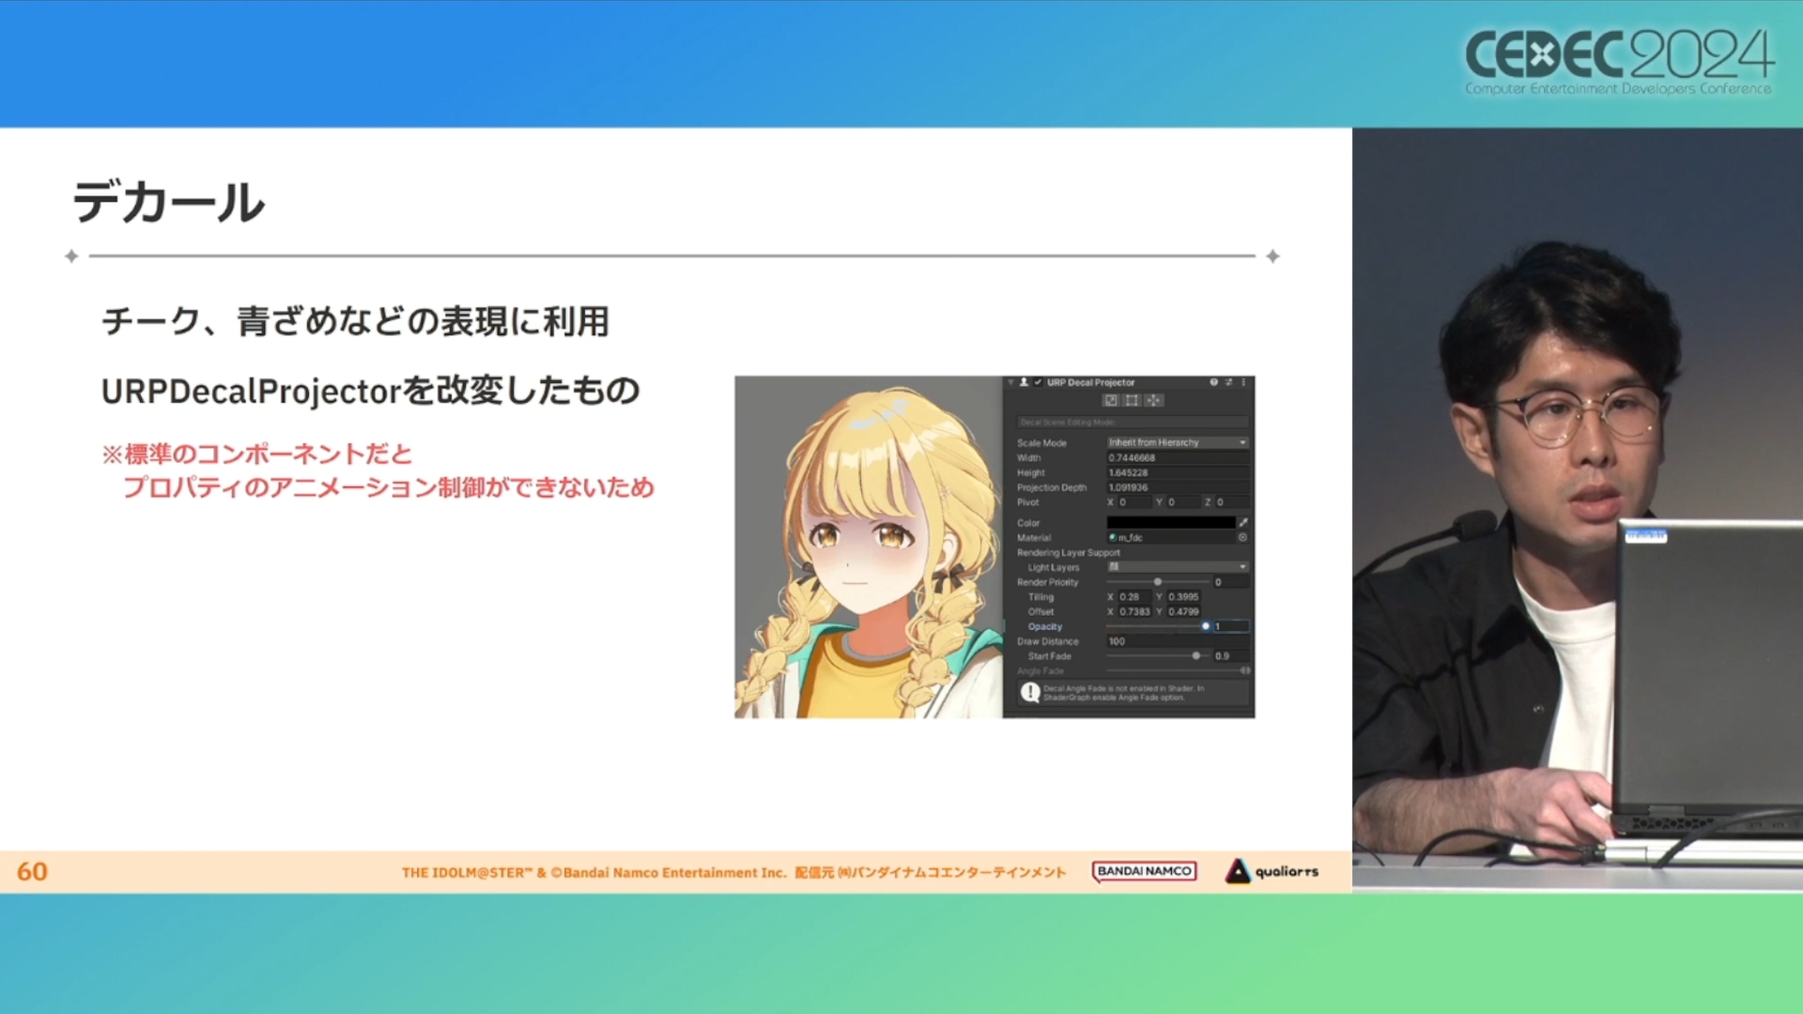Viewport: 1803px width, 1014px height.
Task: Click the Pivot Z input field
Action: click(x=1232, y=502)
